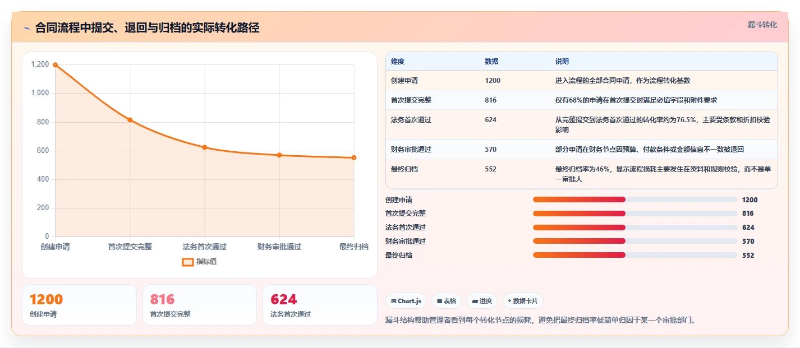This screenshot has height=348, width=800.
Task: Click the chart point at 财务审批通过
Action: point(279,155)
